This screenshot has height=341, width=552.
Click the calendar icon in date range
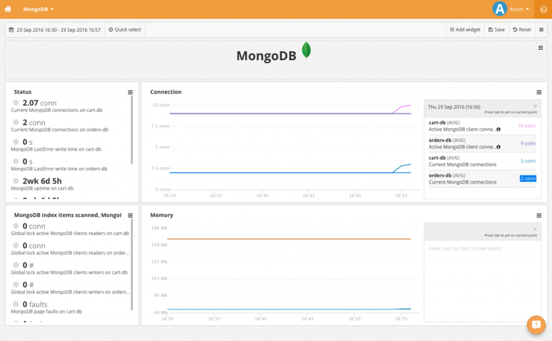point(11,30)
